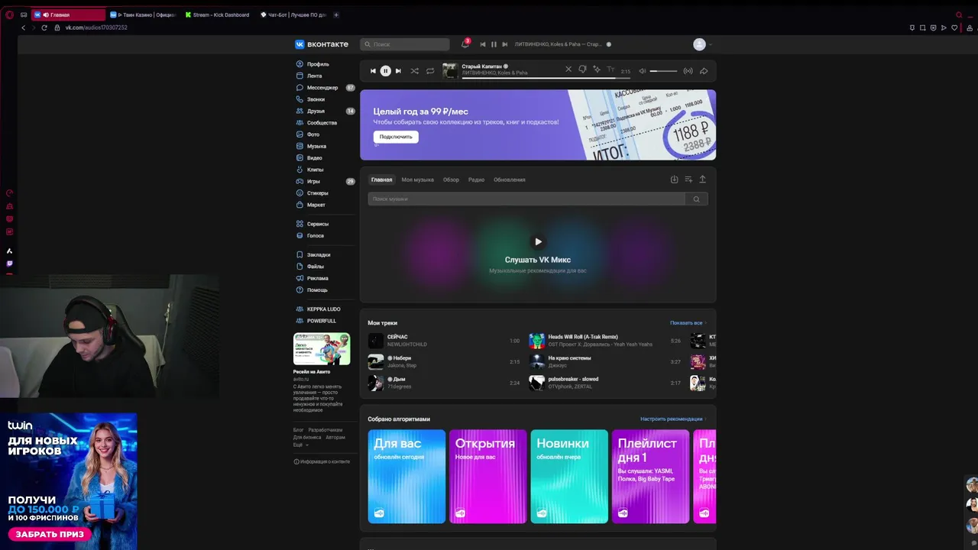Open Клипы in the left sidebar
Viewport: 978px width, 550px height.
click(315, 170)
